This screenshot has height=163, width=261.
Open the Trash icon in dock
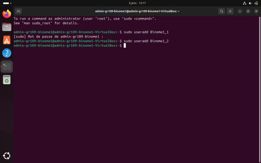pyautogui.click(x=7, y=80)
